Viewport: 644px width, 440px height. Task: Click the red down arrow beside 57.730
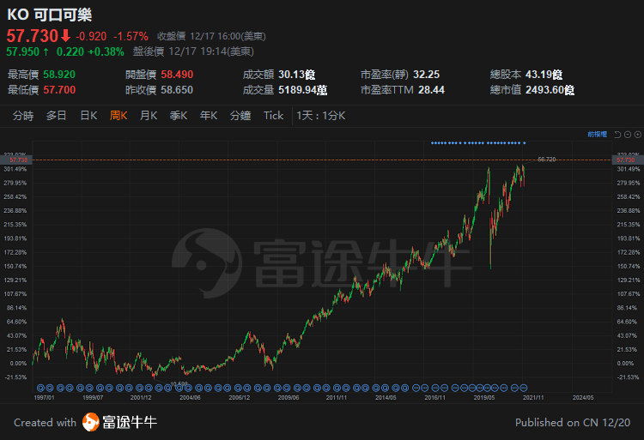[66, 36]
